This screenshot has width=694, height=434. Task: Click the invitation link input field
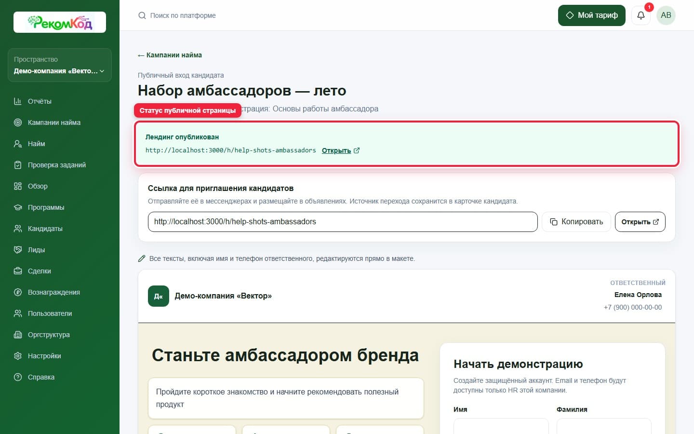pos(343,222)
